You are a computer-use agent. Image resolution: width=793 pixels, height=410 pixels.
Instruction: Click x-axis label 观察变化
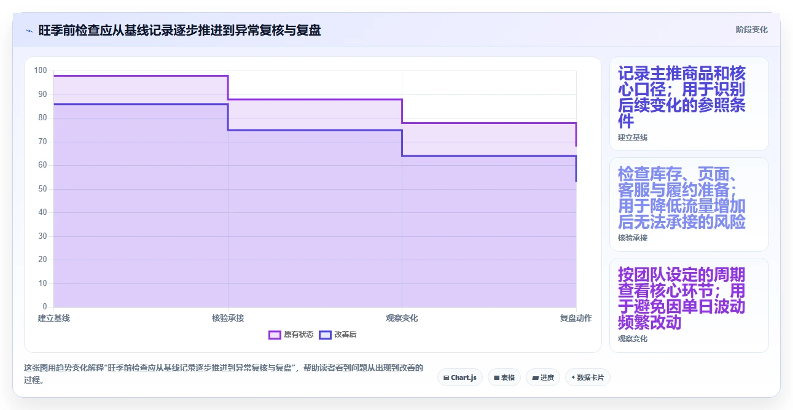click(x=402, y=318)
